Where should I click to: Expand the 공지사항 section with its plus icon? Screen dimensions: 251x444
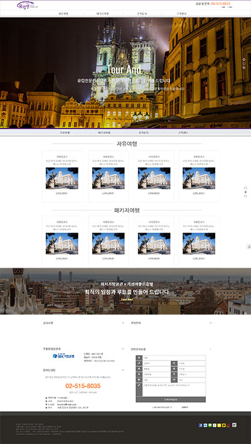pos(122,323)
